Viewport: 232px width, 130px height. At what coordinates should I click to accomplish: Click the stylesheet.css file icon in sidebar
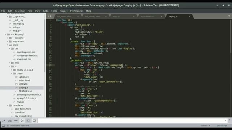(14, 59)
